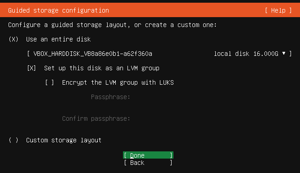300x173 pixels.
Task: Open the VBOX_HARDDISK disk selection dropdown
Action: [159, 54]
